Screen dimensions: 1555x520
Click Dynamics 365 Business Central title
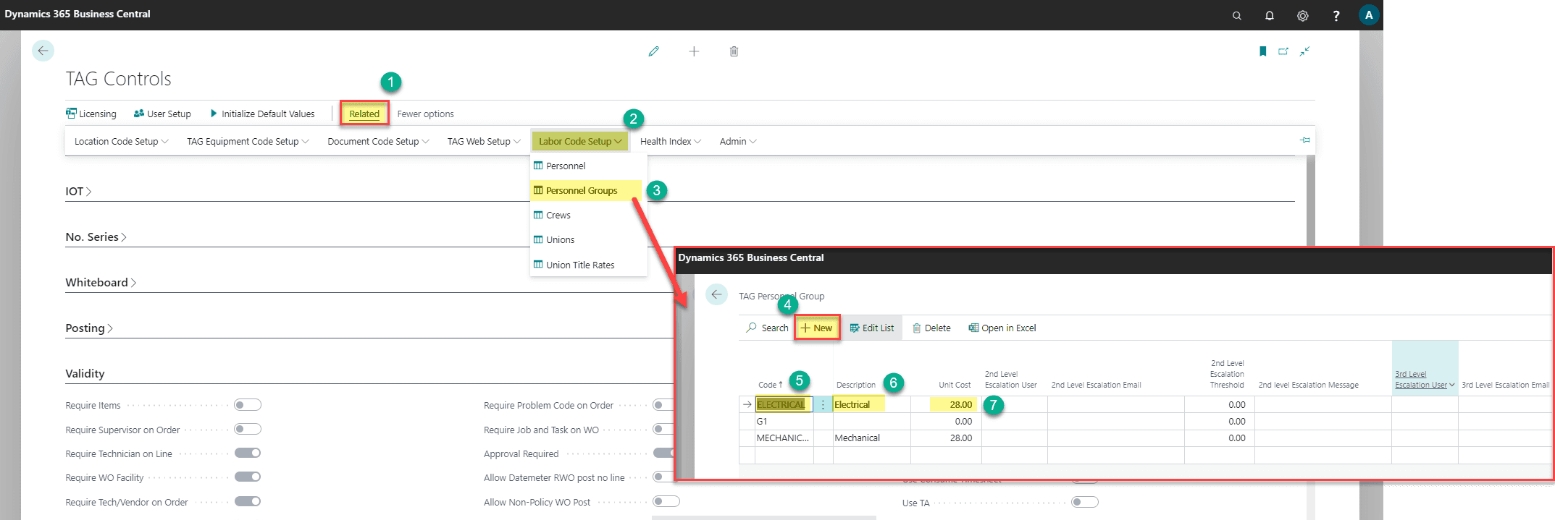(x=77, y=14)
